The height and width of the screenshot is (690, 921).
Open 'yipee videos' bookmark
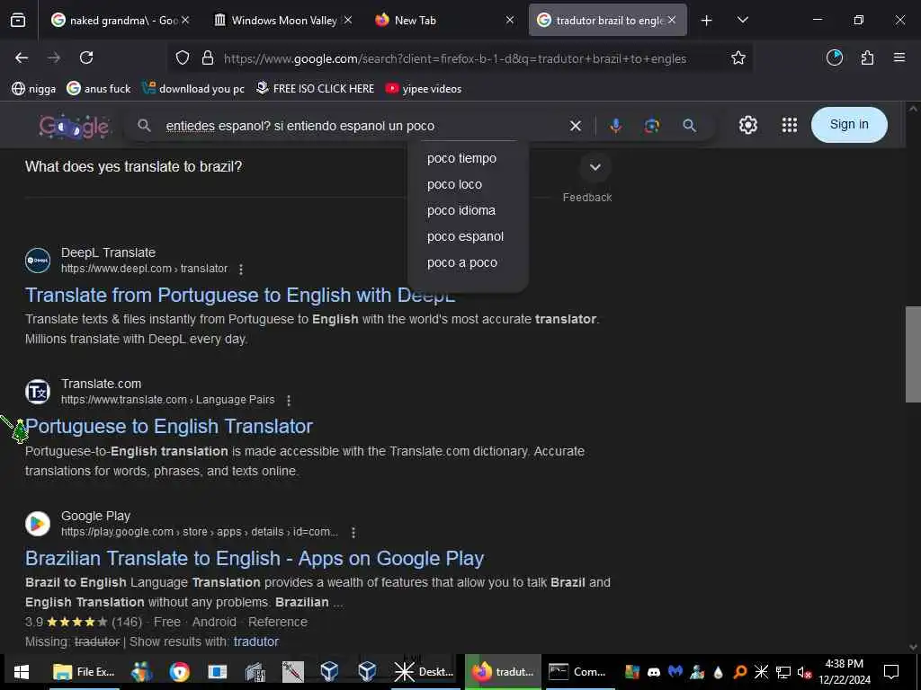424,89
